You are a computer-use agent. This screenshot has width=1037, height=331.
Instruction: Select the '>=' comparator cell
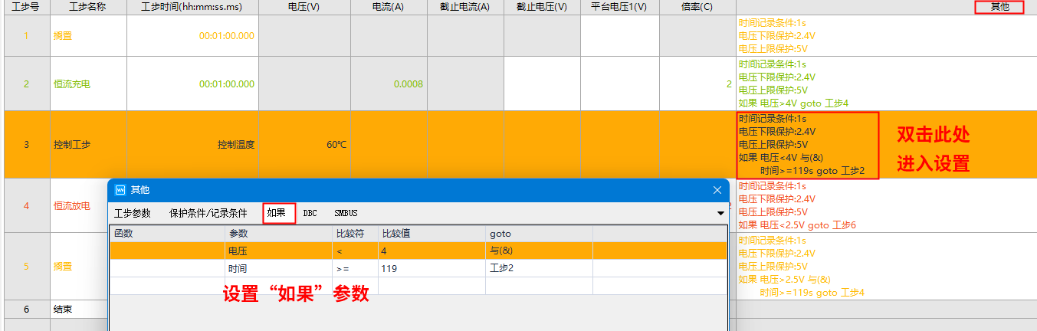[355, 268]
